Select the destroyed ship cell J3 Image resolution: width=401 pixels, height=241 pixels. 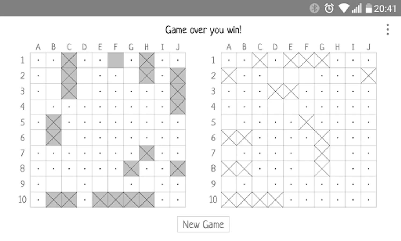[x=178, y=91]
